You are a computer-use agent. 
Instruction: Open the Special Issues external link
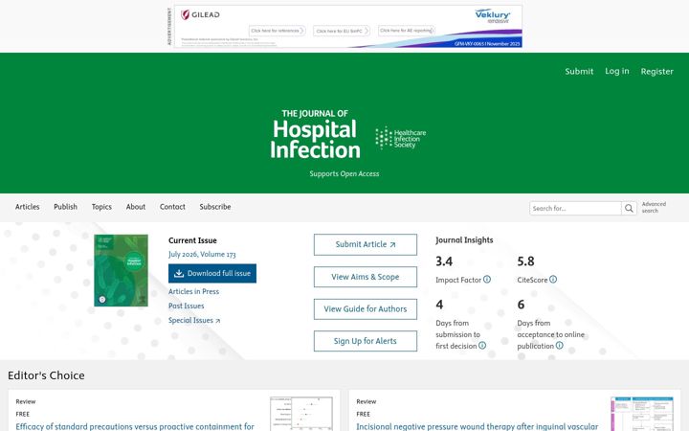194,320
